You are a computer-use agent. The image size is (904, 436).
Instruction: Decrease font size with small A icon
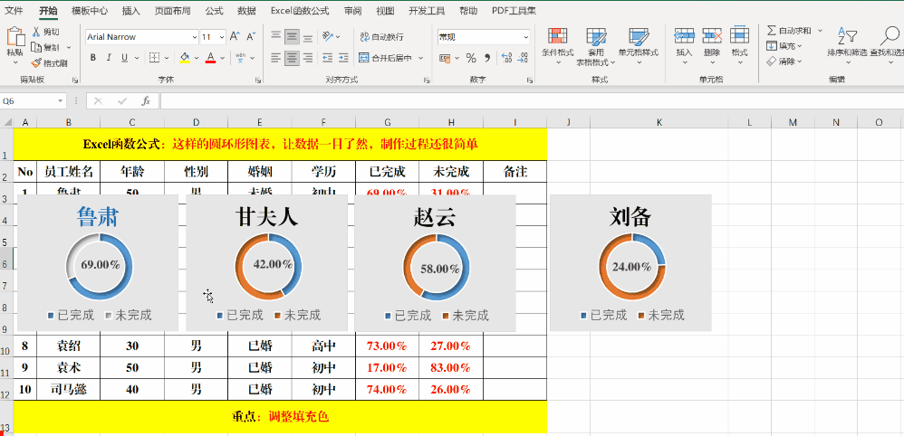(251, 37)
